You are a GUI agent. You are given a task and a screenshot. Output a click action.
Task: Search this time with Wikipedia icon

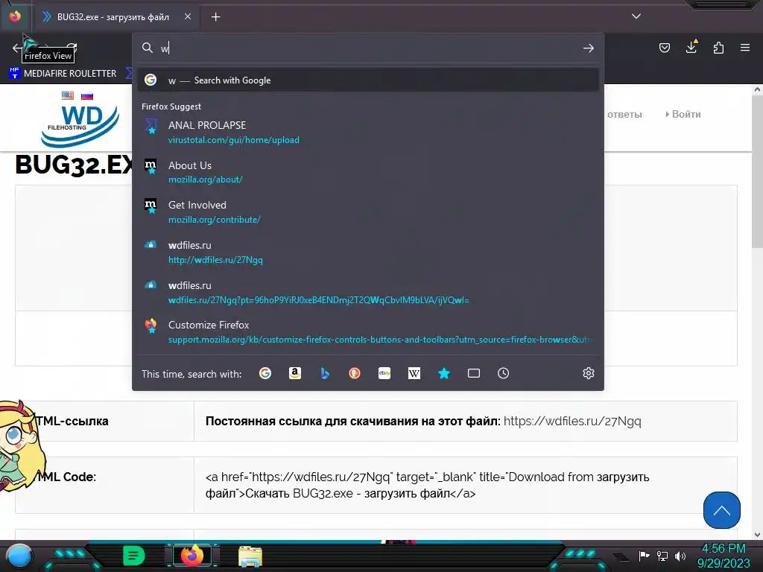tap(414, 373)
